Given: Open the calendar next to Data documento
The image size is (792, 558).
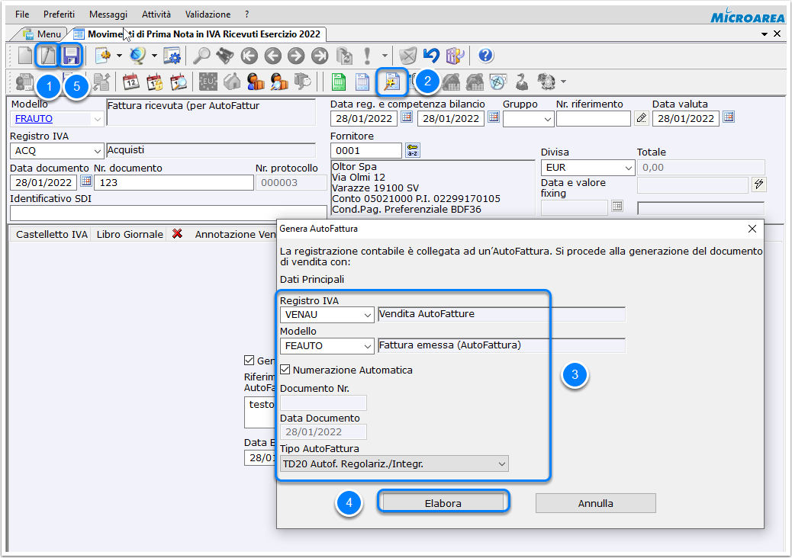Looking at the screenshot, I should [x=86, y=181].
